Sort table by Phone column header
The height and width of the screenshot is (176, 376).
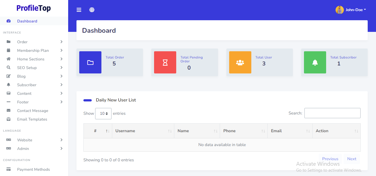pos(244,131)
